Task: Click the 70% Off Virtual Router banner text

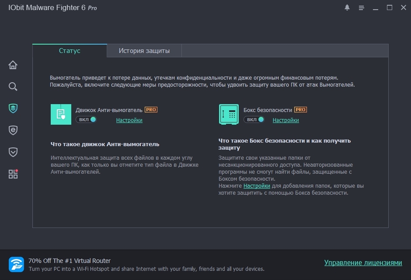Action: (70, 261)
